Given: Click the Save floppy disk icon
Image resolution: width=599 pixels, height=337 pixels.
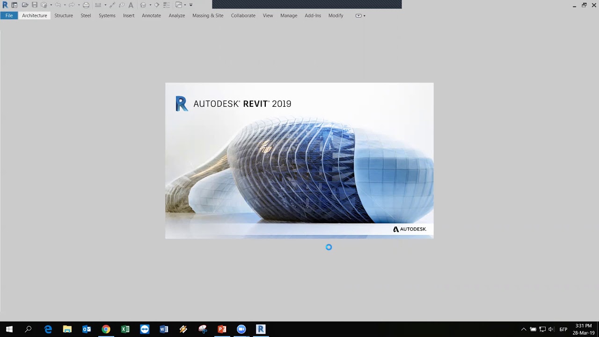Looking at the screenshot, I should [35, 5].
